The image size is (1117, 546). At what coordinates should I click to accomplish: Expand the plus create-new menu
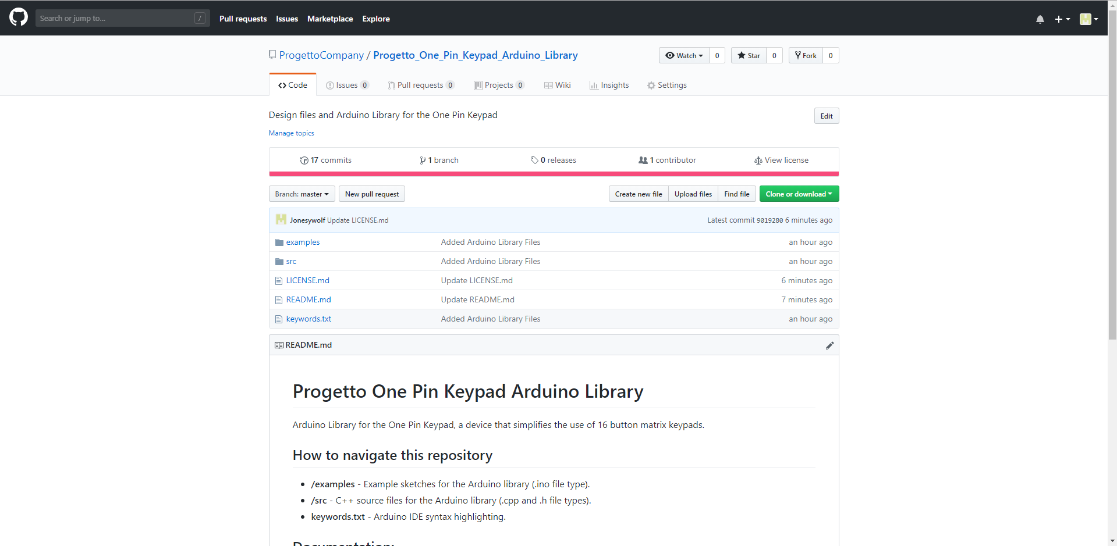pos(1062,19)
